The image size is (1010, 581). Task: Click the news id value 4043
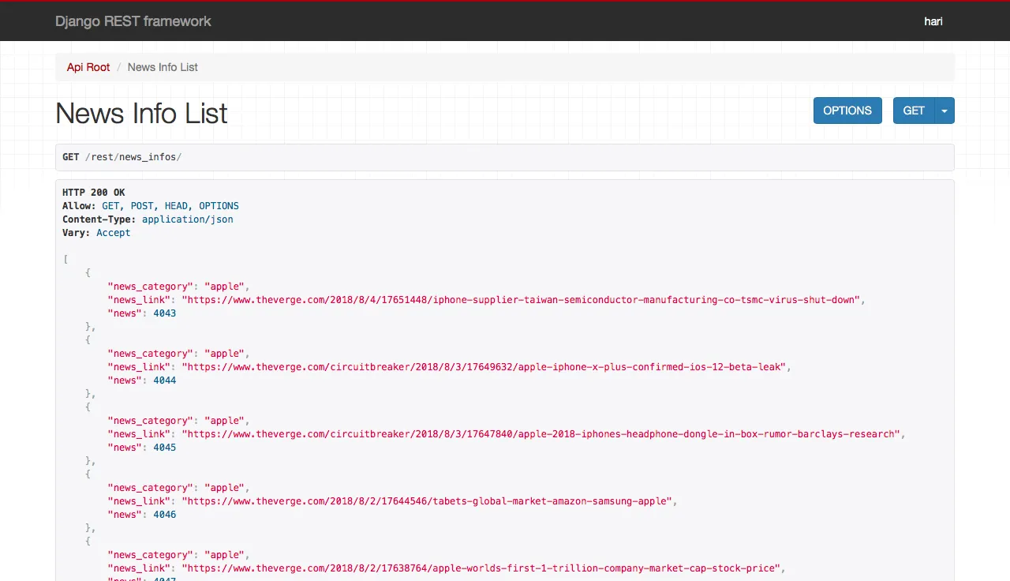[164, 313]
